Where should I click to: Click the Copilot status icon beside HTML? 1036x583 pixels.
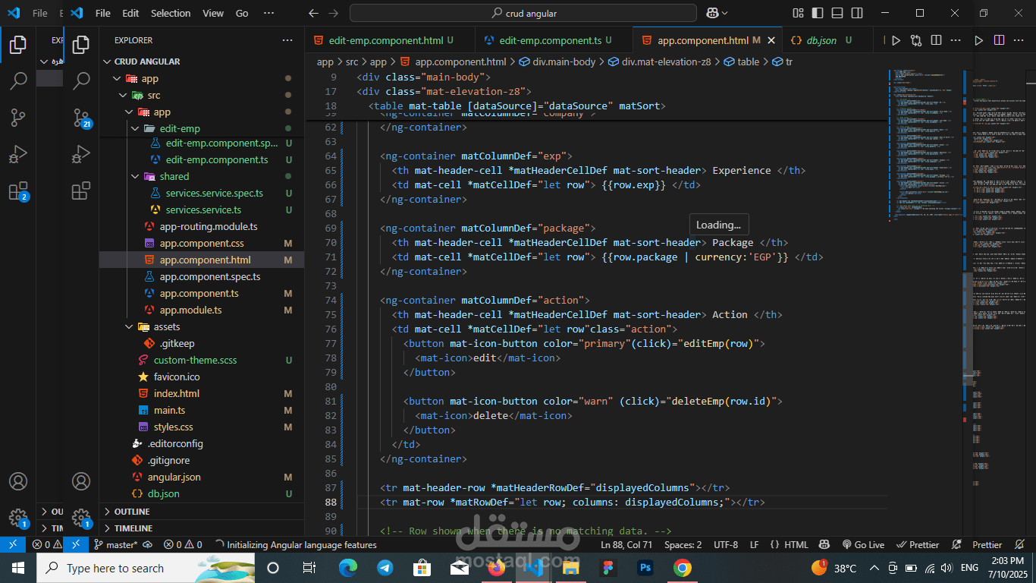point(823,544)
